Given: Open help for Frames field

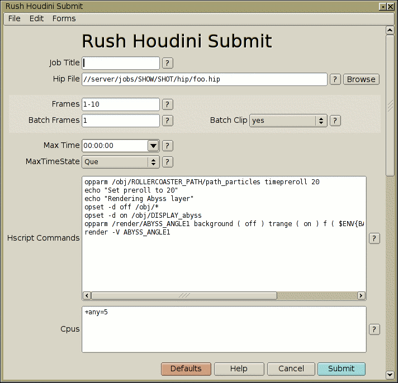Looking at the screenshot, I should [168, 104].
